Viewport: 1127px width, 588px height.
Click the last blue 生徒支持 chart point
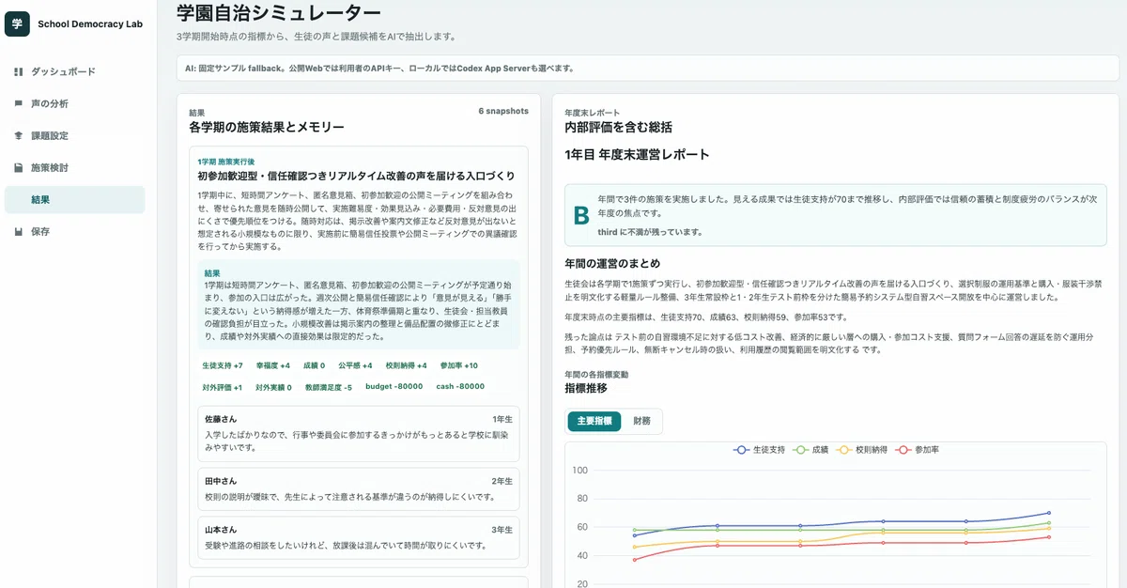[x=1049, y=514]
